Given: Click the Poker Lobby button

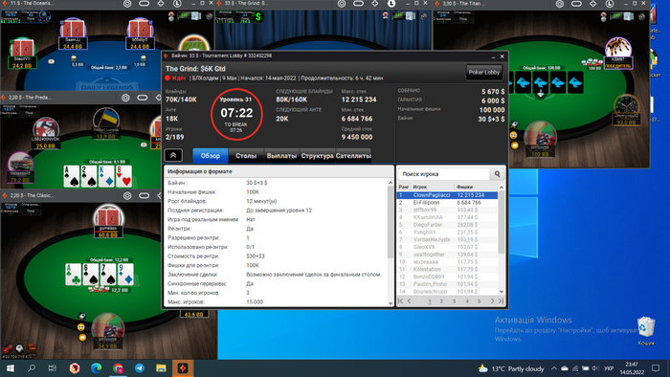Looking at the screenshot, I should coord(483,72).
